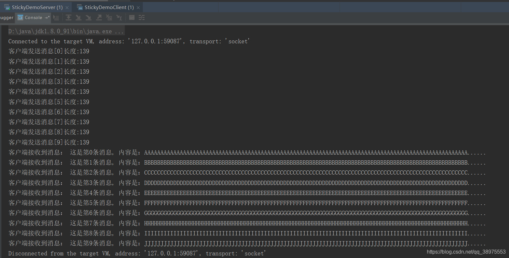Click the Evaluate Expression calculator icon
509x258 pixels.
tap(132, 17)
